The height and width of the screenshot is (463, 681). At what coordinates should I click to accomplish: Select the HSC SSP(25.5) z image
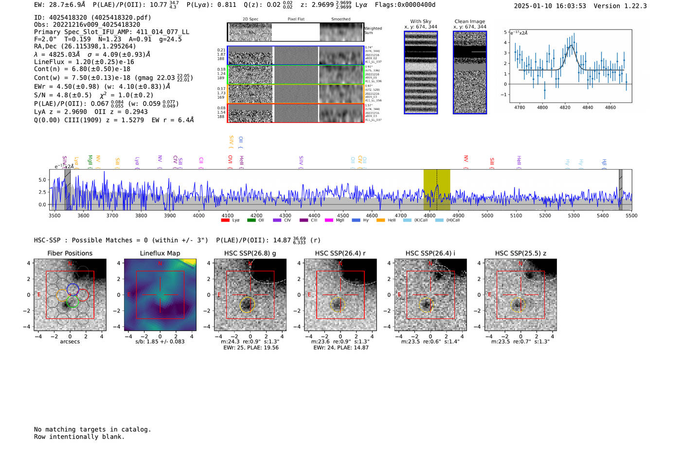(x=520, y=295)
